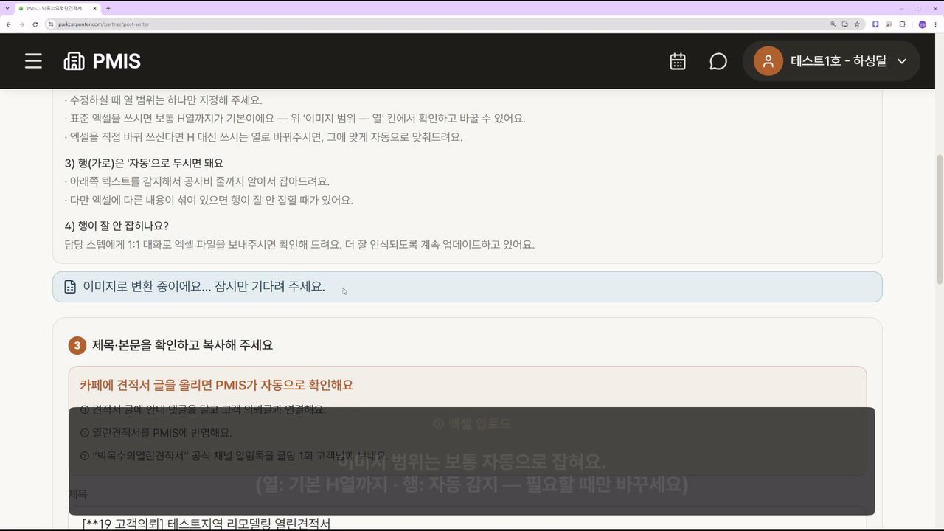Click the site info icon in address bar
The height and width of the screenshot is (531, 944).
pos(51,24)
